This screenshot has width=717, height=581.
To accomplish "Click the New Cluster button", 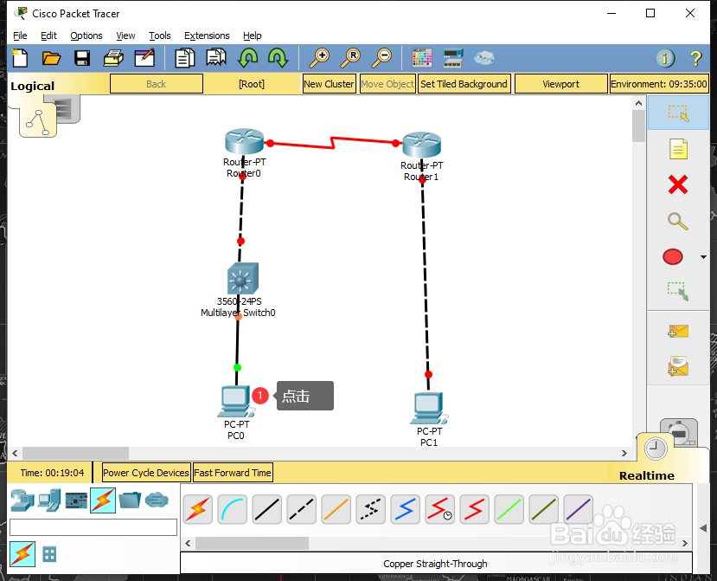I will pyautogui.click(x=329, y=84).
